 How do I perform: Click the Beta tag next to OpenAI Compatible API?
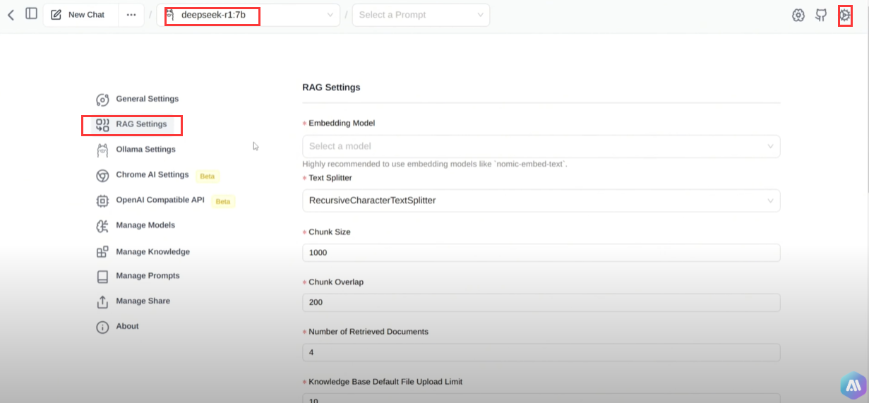pyautogui.click(x=223, y=202)
